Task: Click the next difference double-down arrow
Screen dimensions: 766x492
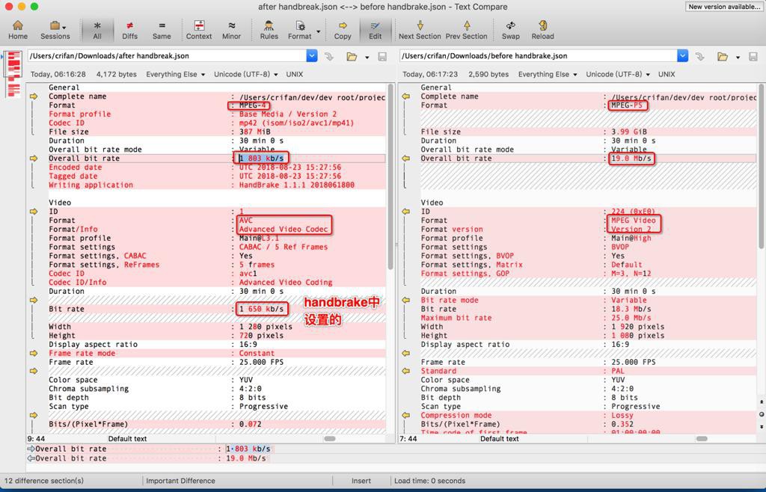Action: [x=761, y=427]
